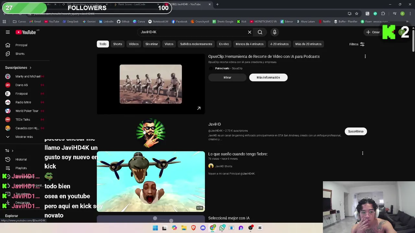Filter results by En vivo
415x233 pixels.
[x=224, y=44]
